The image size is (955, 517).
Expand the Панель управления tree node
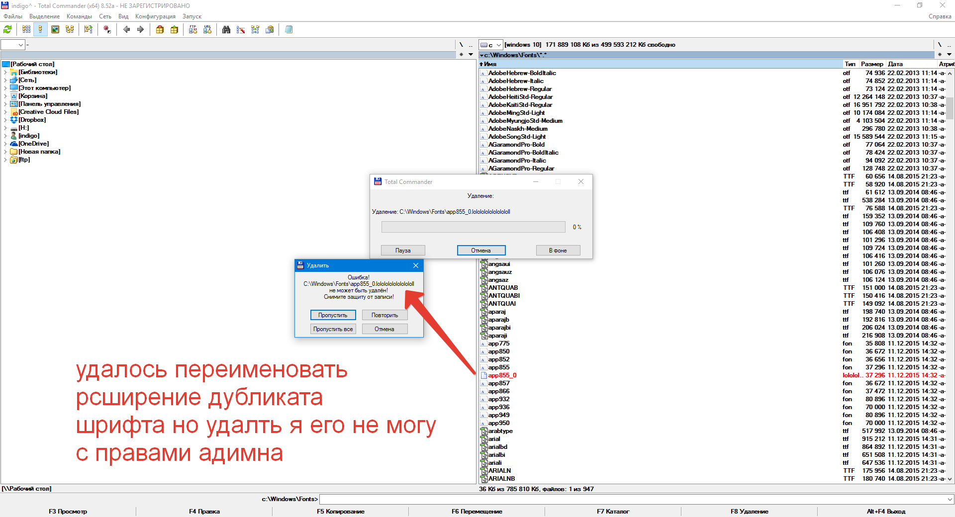(5, 104)
